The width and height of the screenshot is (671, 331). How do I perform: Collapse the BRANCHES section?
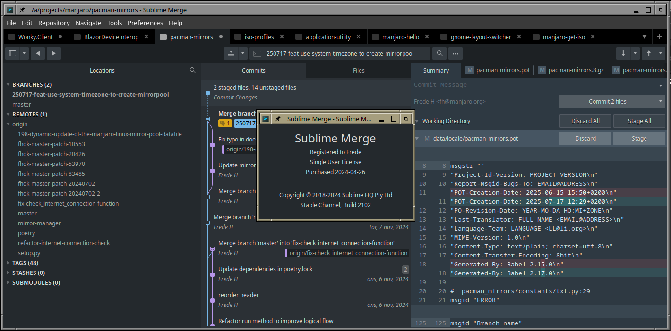(8, 84)
